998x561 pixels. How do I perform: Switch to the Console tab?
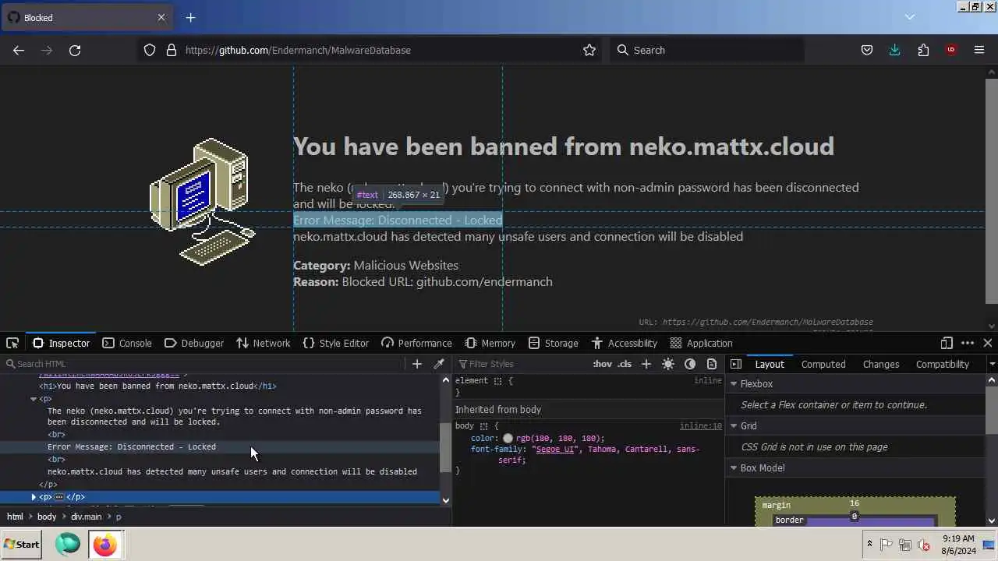click(x=127, y=343)
